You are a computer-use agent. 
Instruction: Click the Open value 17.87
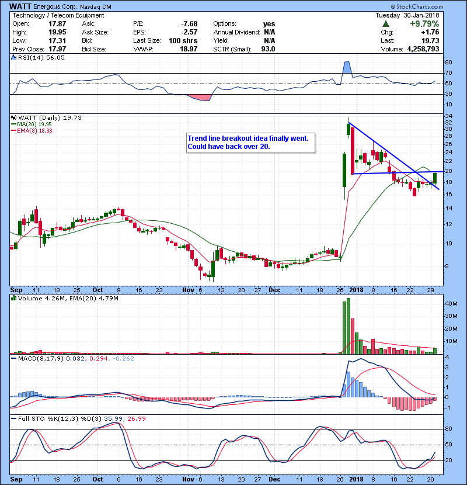pyautogui.click(x=57, y=24)
